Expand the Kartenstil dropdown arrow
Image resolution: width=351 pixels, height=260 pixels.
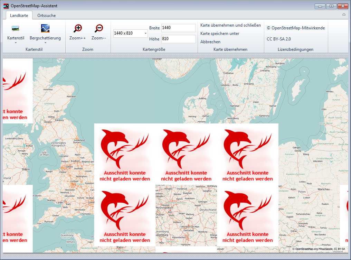[x=16, y=43]
